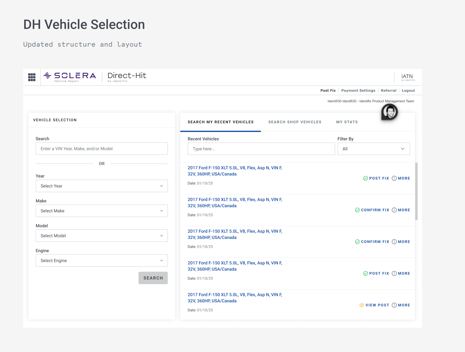Open the My Stats tab

pos(347,122)
